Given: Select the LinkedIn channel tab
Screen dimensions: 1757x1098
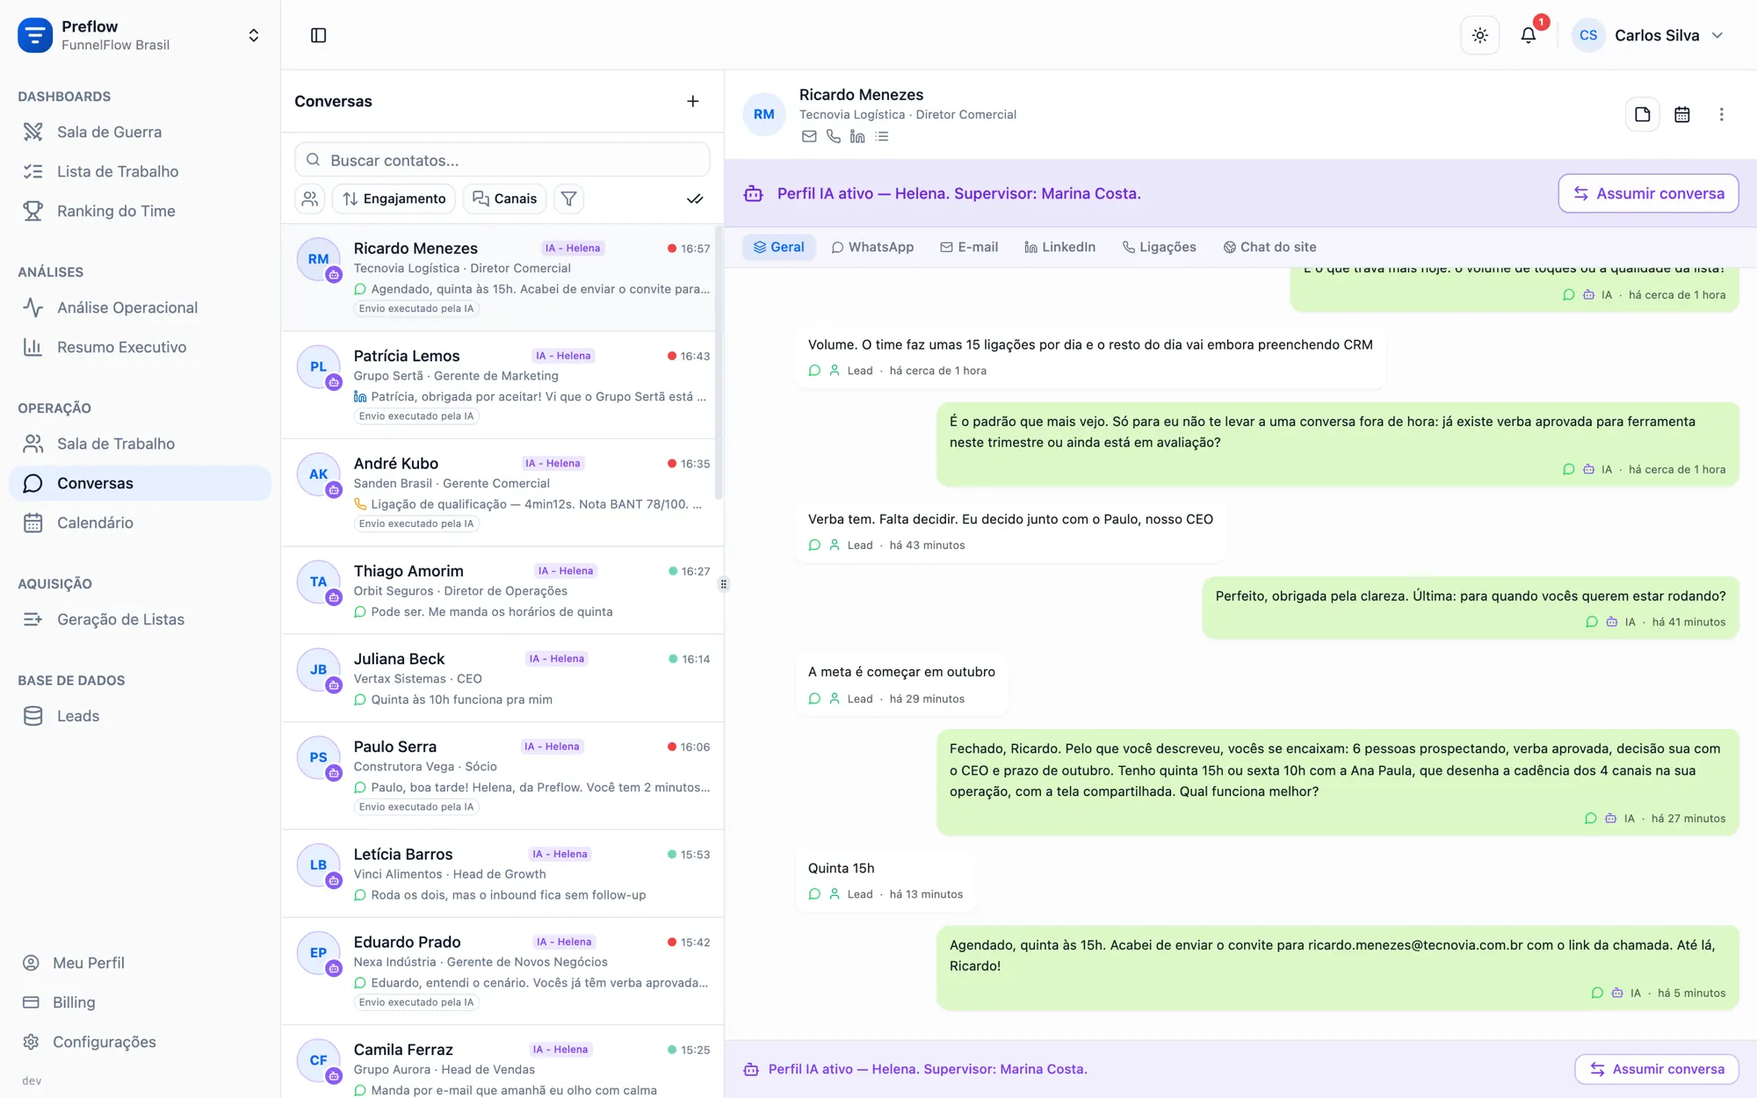Looking at the screenshot, I should click(x=1059, y=247).
